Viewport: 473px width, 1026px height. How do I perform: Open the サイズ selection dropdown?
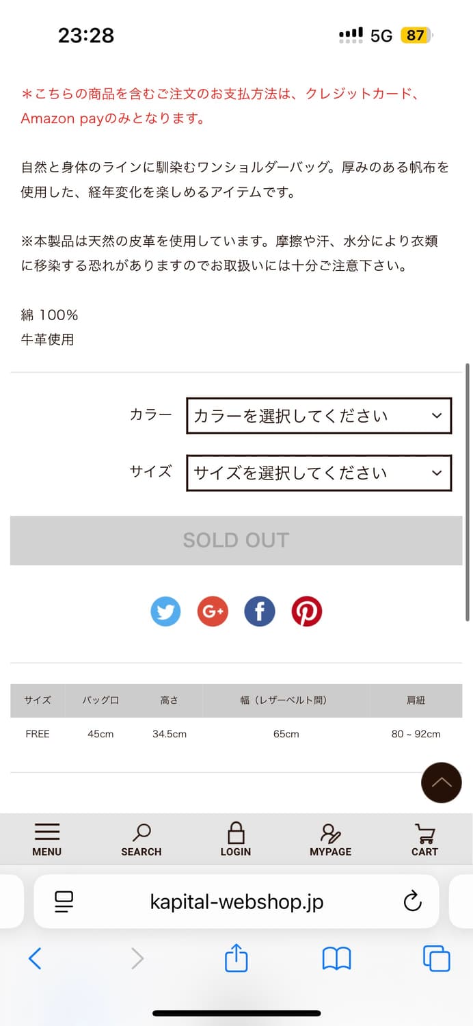tap(319, 473)
